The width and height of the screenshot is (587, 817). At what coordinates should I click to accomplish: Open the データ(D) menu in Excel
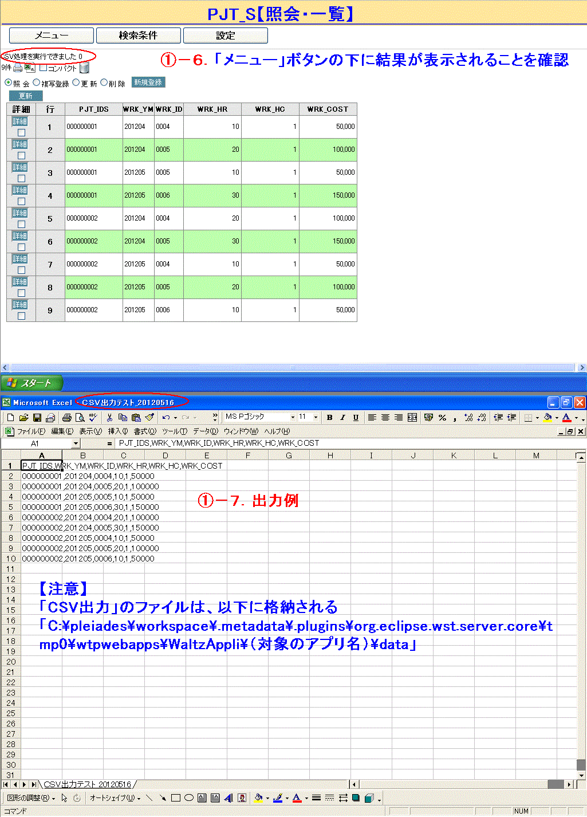[206, 431]
